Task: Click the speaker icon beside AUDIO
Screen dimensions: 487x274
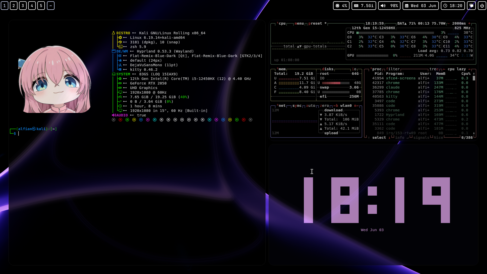Action: coord(114,115)
